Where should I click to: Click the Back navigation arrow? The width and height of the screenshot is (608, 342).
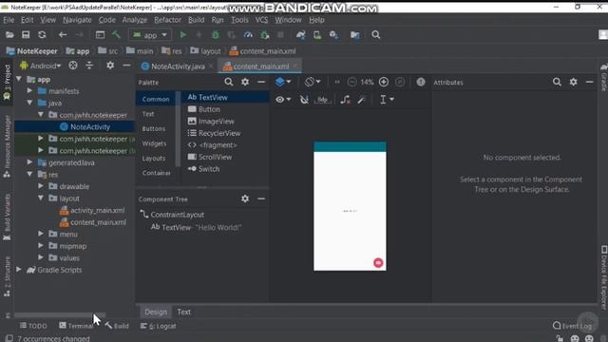[x=63, y=35]
